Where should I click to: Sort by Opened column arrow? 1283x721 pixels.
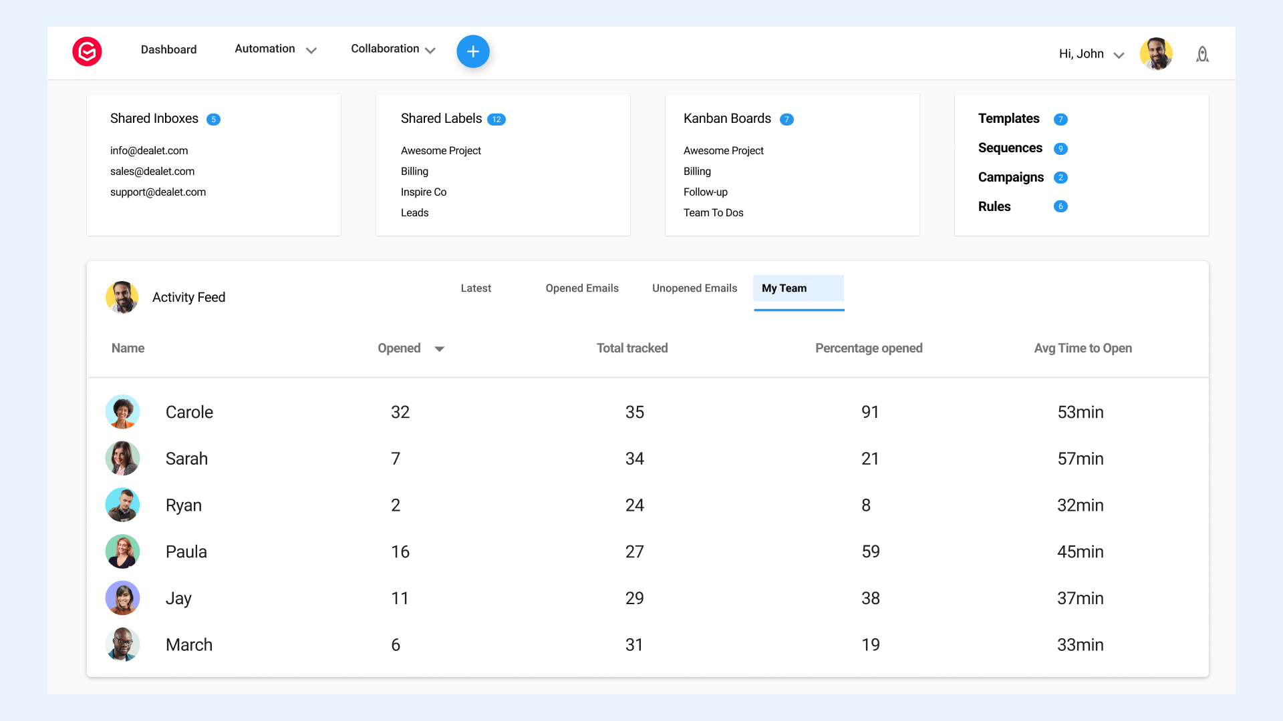tap(439, 348)
